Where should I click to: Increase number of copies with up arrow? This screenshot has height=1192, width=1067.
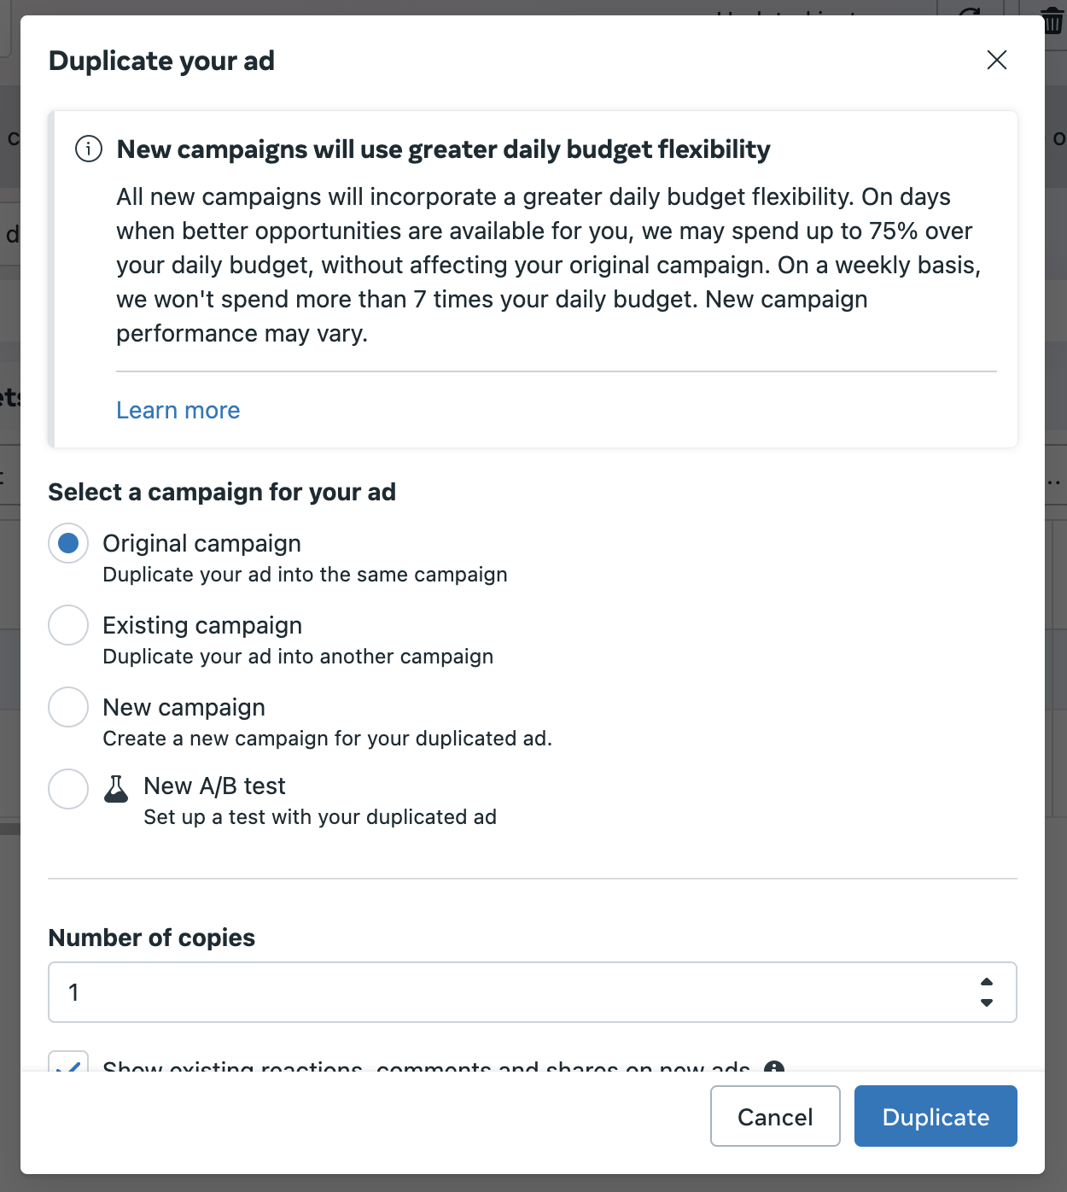click(x=987, y=982)
